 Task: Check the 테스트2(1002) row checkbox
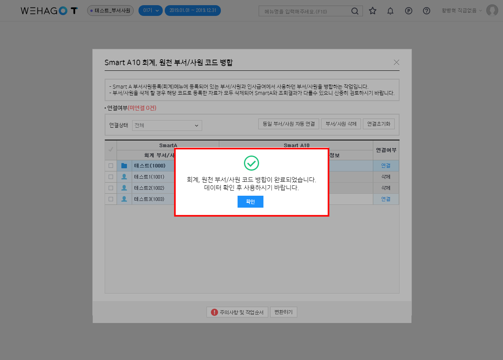click(111, 188)
